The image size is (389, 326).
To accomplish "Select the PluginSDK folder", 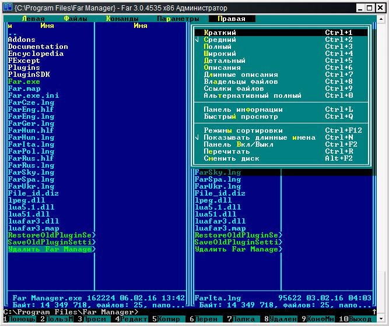I will coord(29,75).
